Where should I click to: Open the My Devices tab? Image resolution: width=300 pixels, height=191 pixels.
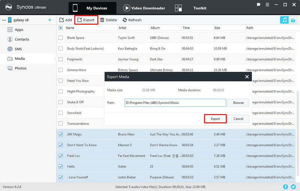point(92,8)
